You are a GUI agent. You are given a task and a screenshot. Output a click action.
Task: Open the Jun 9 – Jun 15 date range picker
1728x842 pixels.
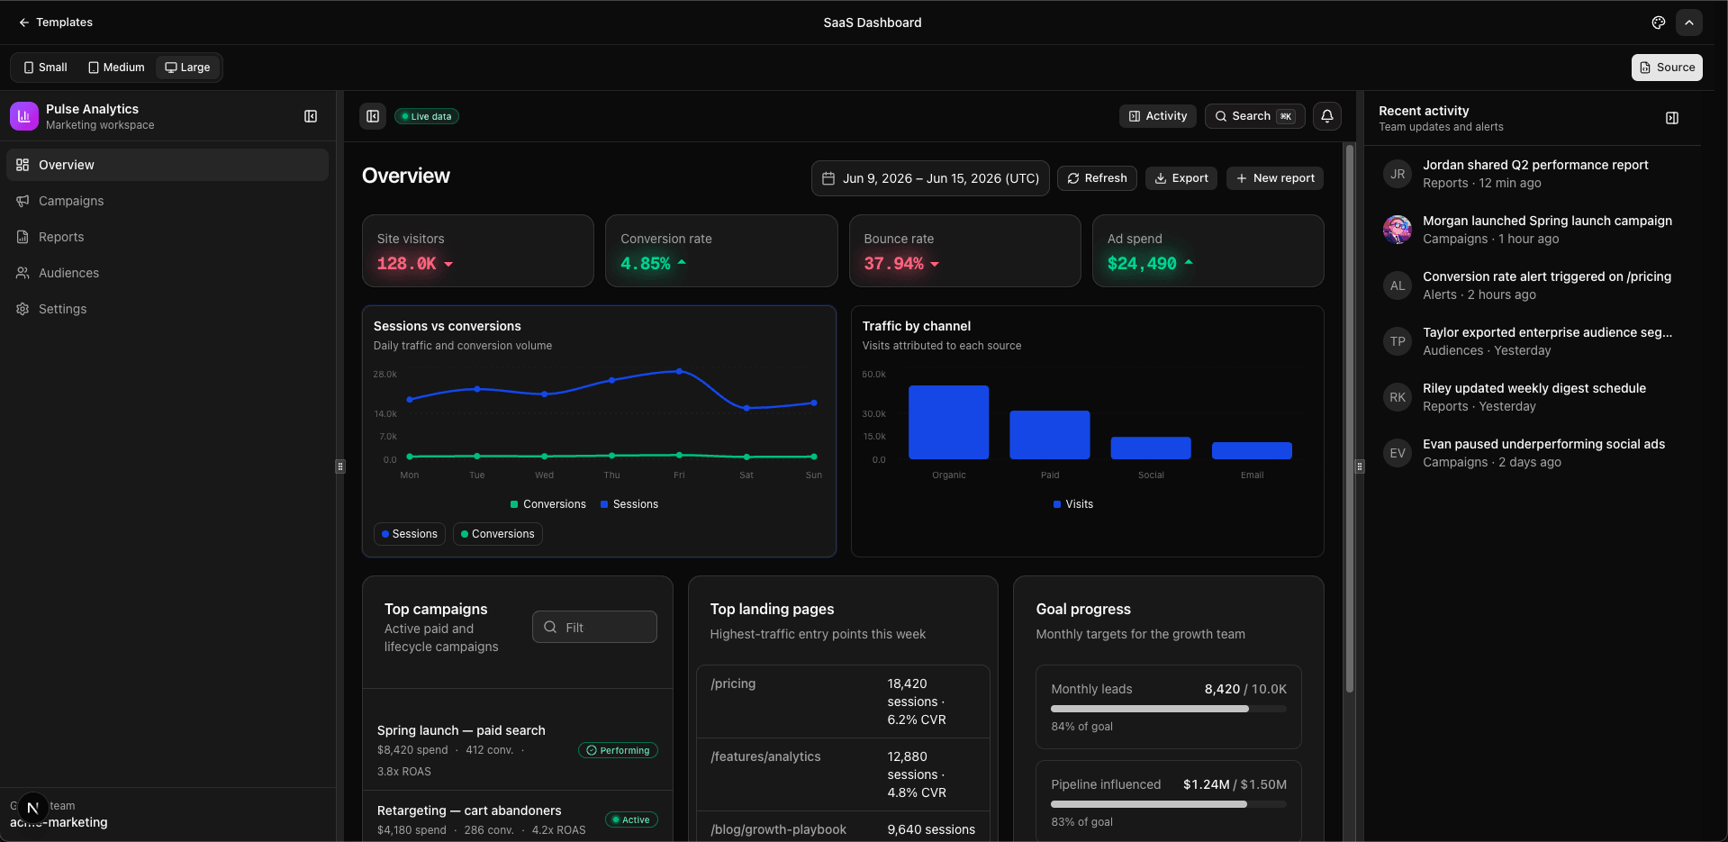coord(930,178)
